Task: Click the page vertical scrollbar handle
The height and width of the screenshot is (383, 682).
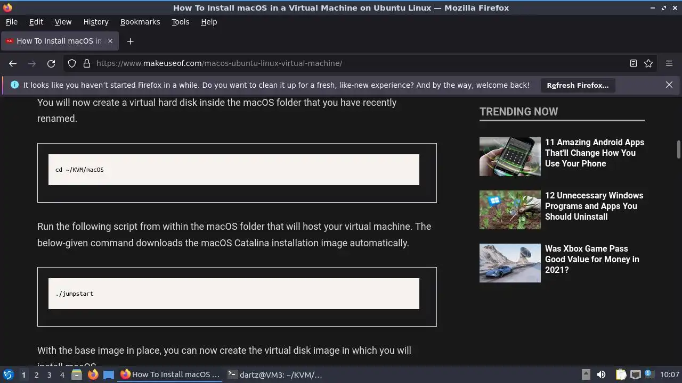Action: [x=679, y=149]
